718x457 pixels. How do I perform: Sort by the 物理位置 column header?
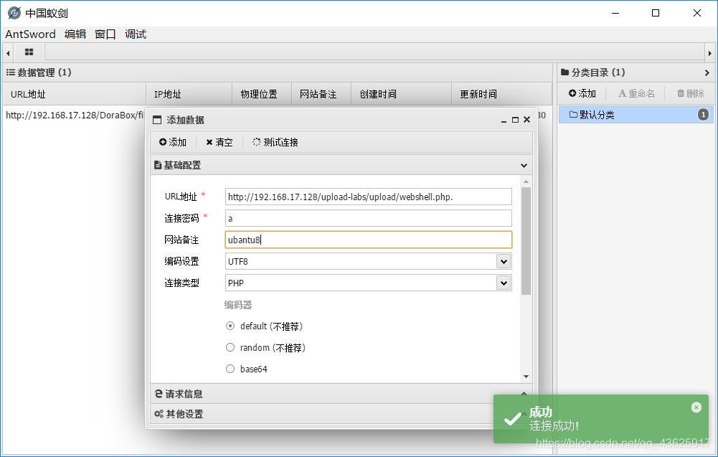(x=262, y=94)
